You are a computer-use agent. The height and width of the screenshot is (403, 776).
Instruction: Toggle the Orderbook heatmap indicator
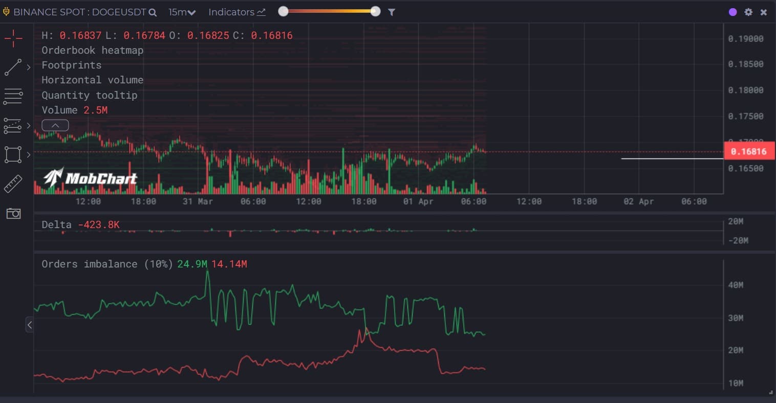tap(92, 50)
